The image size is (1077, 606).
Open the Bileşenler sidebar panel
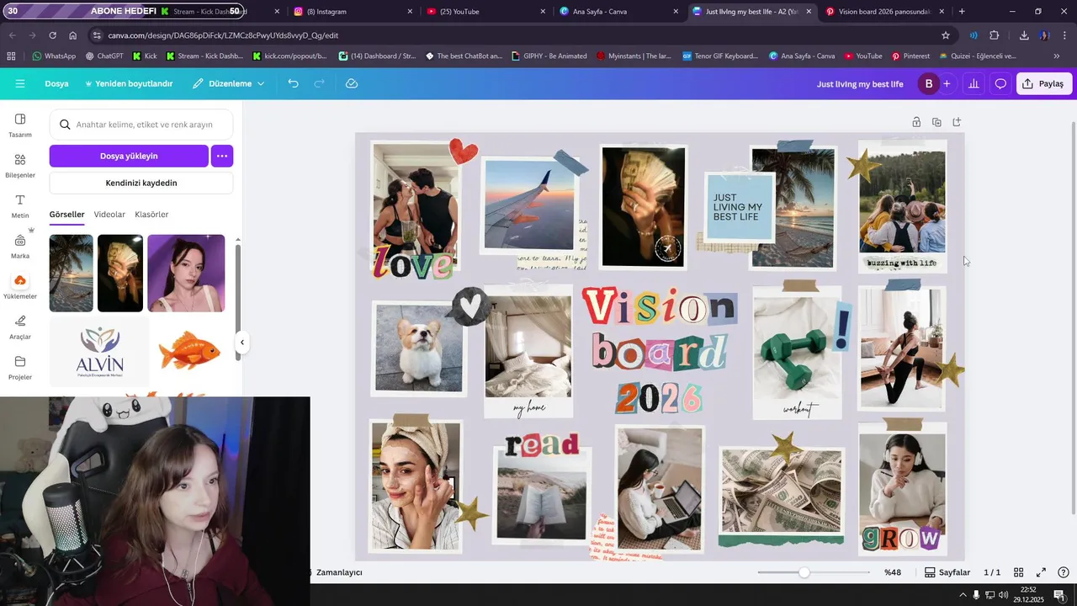tap(20, 165)
